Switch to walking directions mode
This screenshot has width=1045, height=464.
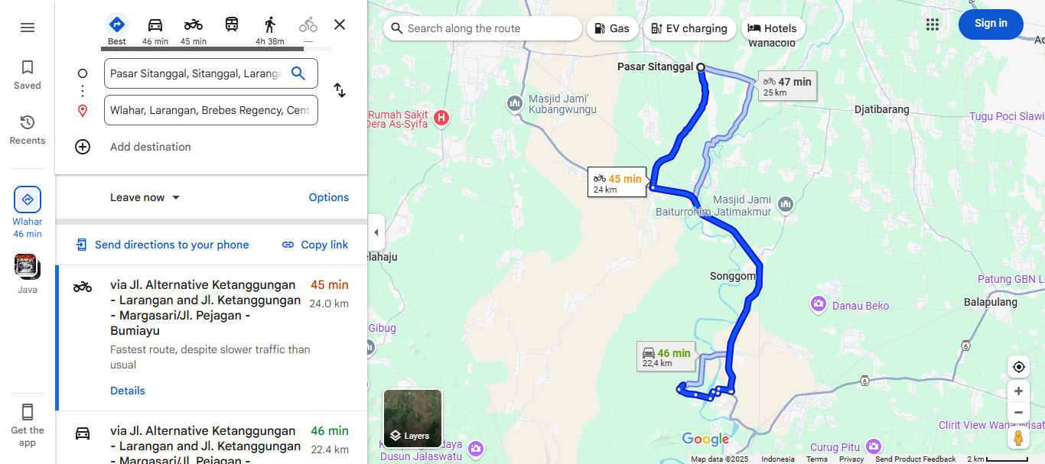pyautogui.click(x=270, y=24)
